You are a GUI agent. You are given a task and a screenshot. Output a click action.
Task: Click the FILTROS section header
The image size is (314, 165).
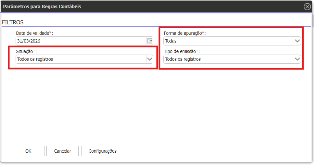pyautogui.click(x=13, y=22)
